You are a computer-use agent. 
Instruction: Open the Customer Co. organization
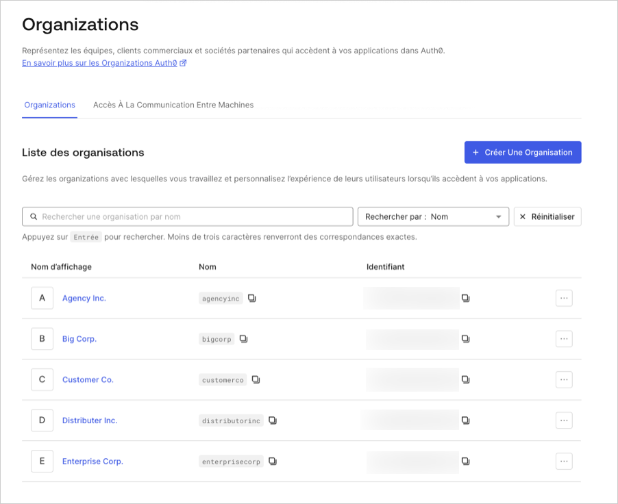[x=88, y=380]
